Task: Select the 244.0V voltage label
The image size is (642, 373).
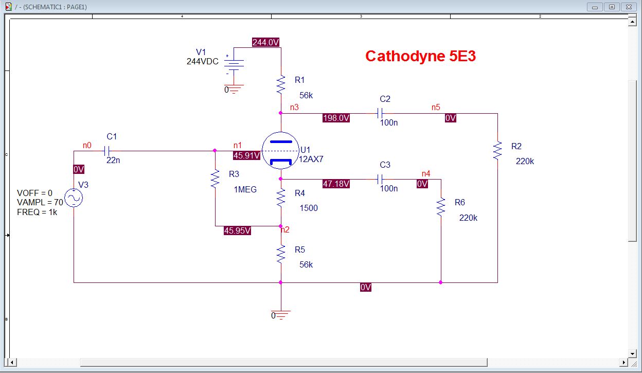Action: pyautogui.click(x=266, y=43)
